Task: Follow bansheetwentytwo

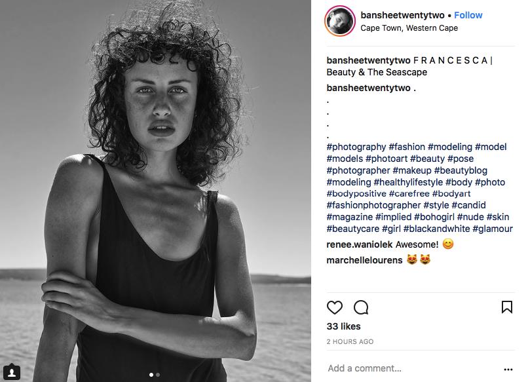Action: point(468,15)
